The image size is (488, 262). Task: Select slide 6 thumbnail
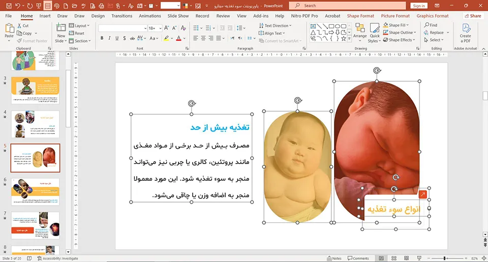(x=35, y=192)
